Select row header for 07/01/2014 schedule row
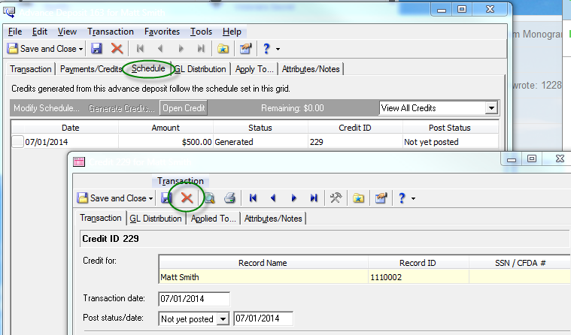571x335 pixels. [x=17, y=141]
